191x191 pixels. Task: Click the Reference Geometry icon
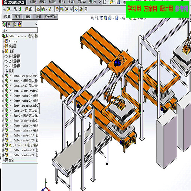tap(50, 9)
